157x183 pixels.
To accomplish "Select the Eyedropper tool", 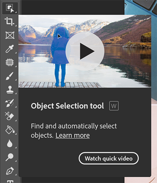I will [9, 49].
